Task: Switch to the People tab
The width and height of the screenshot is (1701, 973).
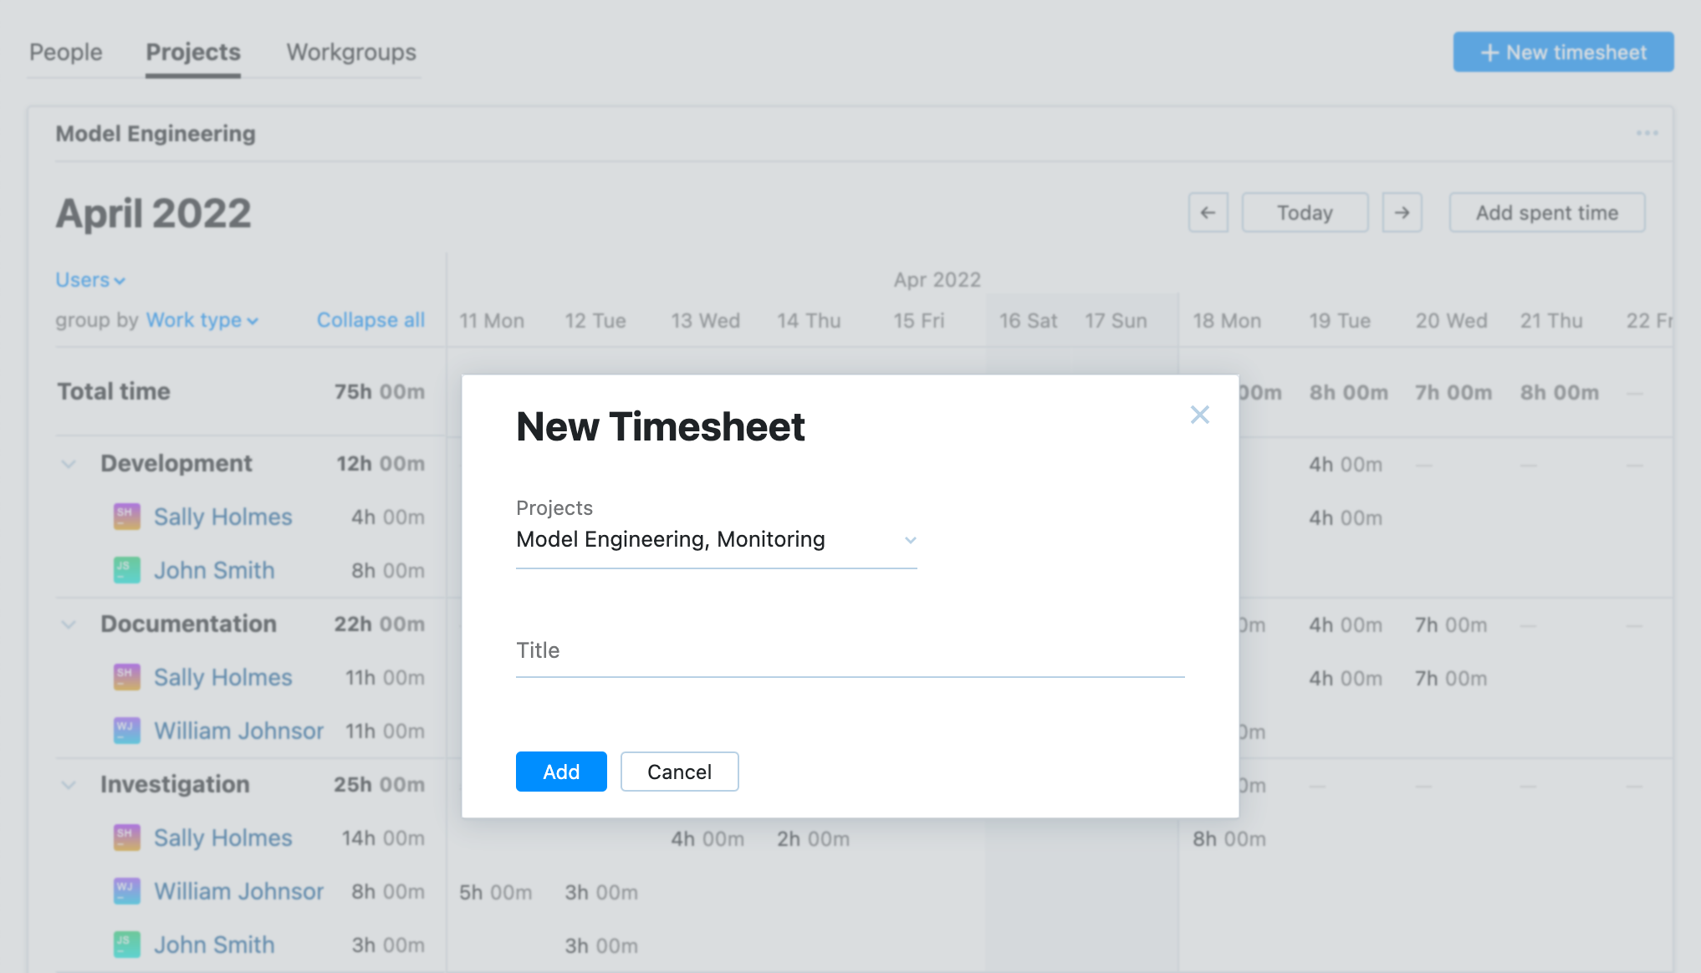Action: [x=66, y=52]
